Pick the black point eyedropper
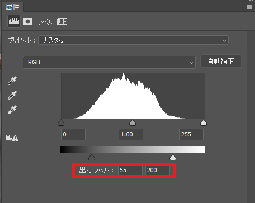 (12, 81)
